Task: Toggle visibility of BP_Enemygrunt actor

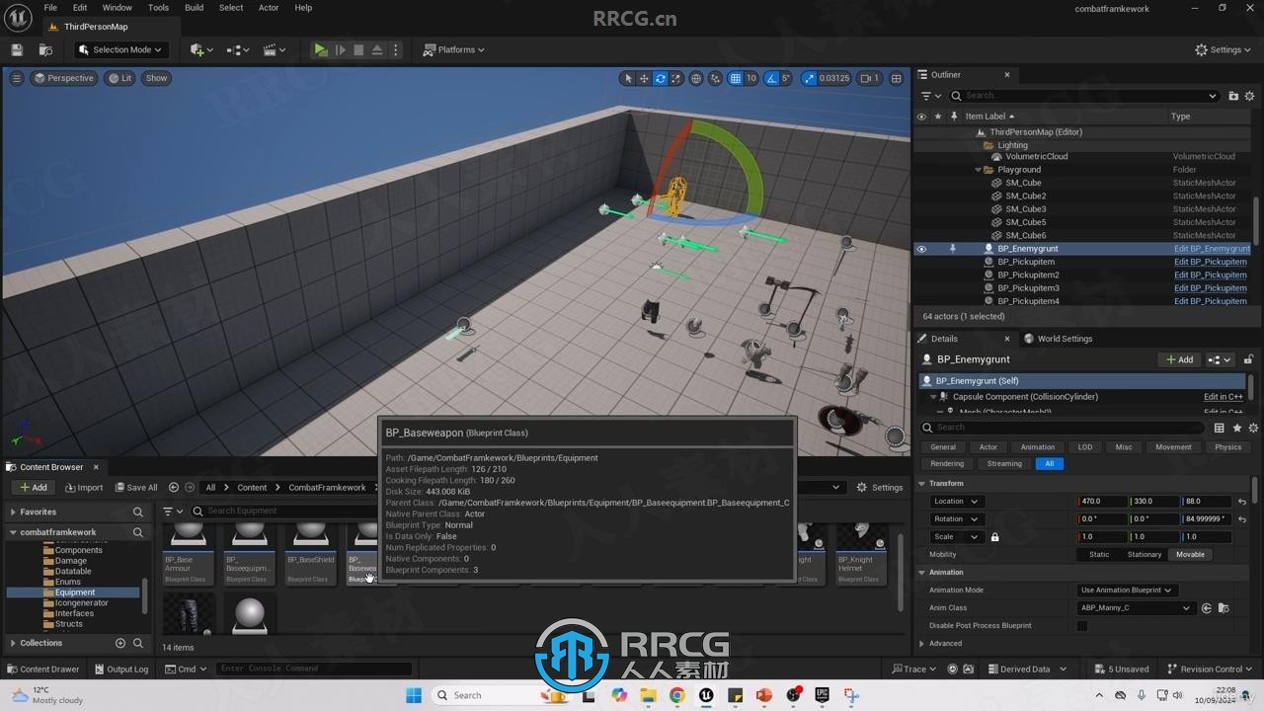Action: (921, 249)
